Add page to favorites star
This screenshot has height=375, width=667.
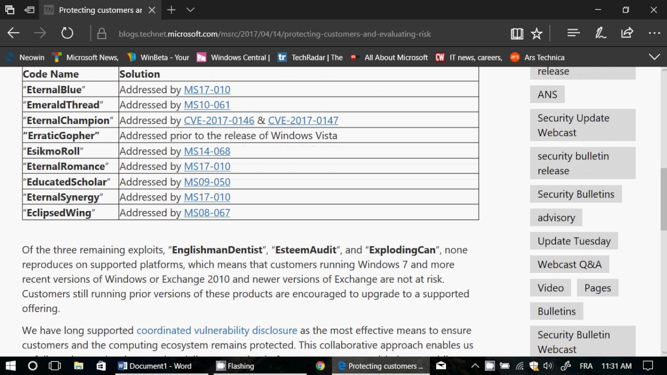[x=536, y=33]
